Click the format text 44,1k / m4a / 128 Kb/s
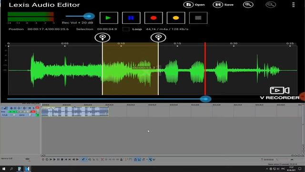305x172 pixels. [167, 29]
